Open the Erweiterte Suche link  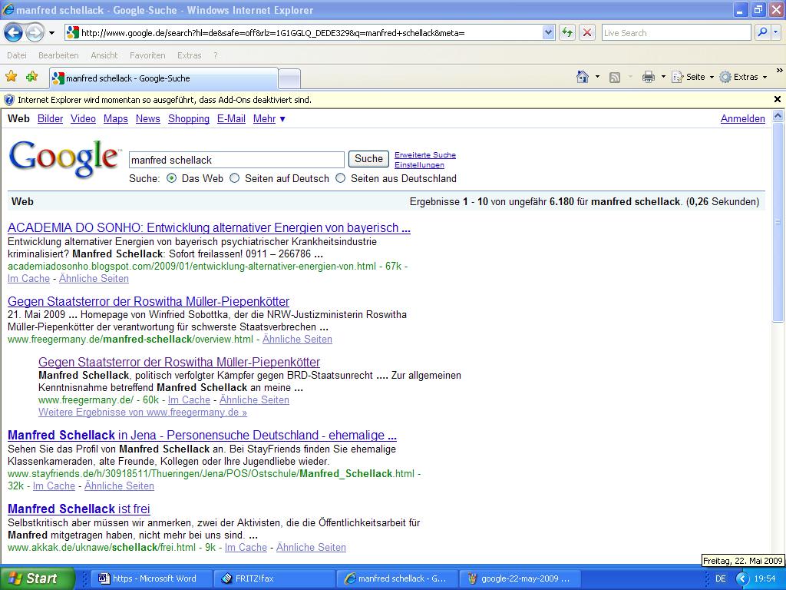tap(425, 155)
